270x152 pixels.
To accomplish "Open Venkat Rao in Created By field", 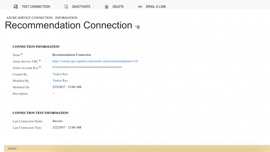I will [x=60, y=74].
